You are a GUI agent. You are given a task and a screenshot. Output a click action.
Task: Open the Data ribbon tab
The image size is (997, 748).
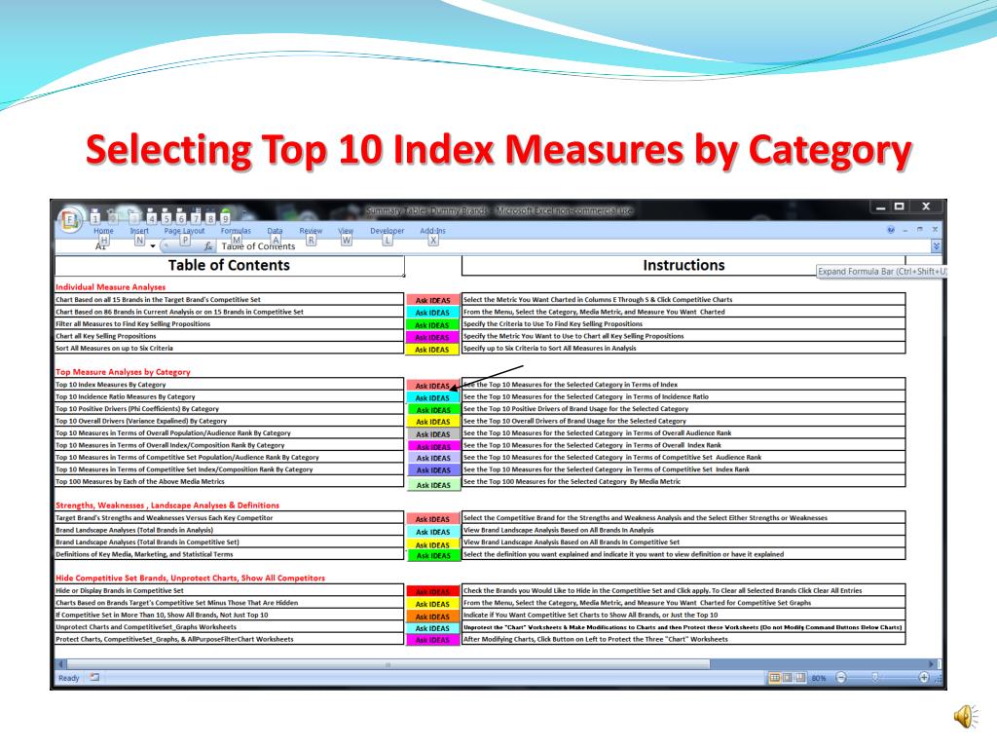[x=275, y=231]
